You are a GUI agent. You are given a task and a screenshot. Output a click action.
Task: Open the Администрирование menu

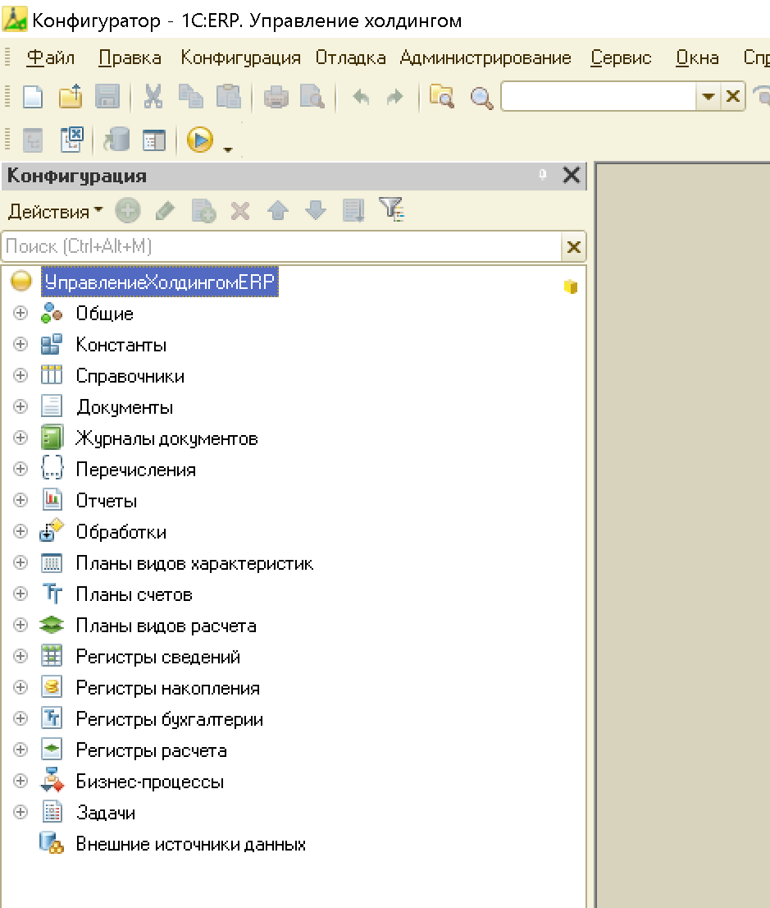pos(485,57)
